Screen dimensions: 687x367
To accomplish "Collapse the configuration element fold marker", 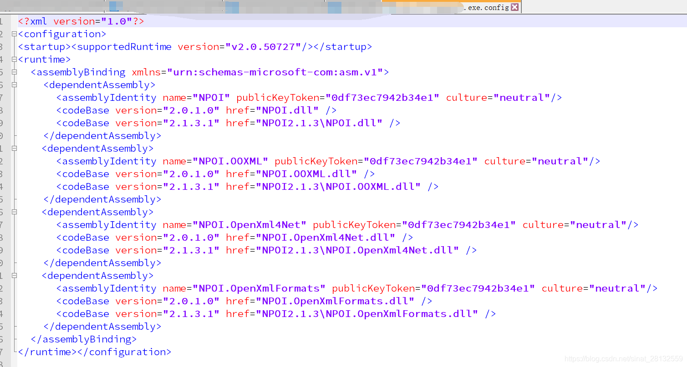I will [x=15, y=34].
